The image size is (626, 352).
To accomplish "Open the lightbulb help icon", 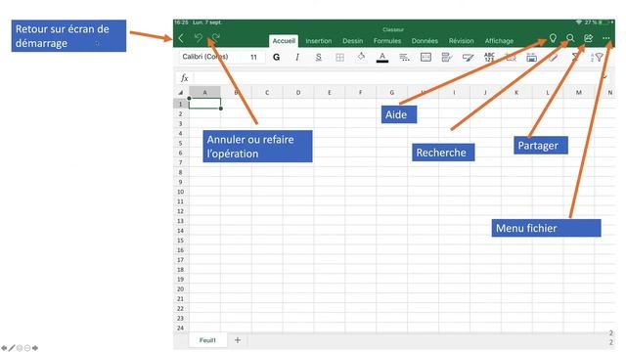I will click(553, 38).
